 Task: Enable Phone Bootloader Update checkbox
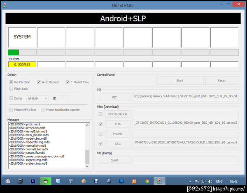(x=43, y=109)
